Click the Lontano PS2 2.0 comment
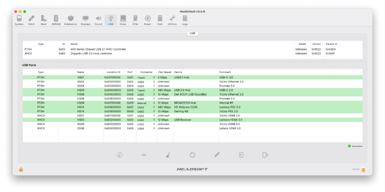This screenshot has width=385, height=192. pos(230,107)
